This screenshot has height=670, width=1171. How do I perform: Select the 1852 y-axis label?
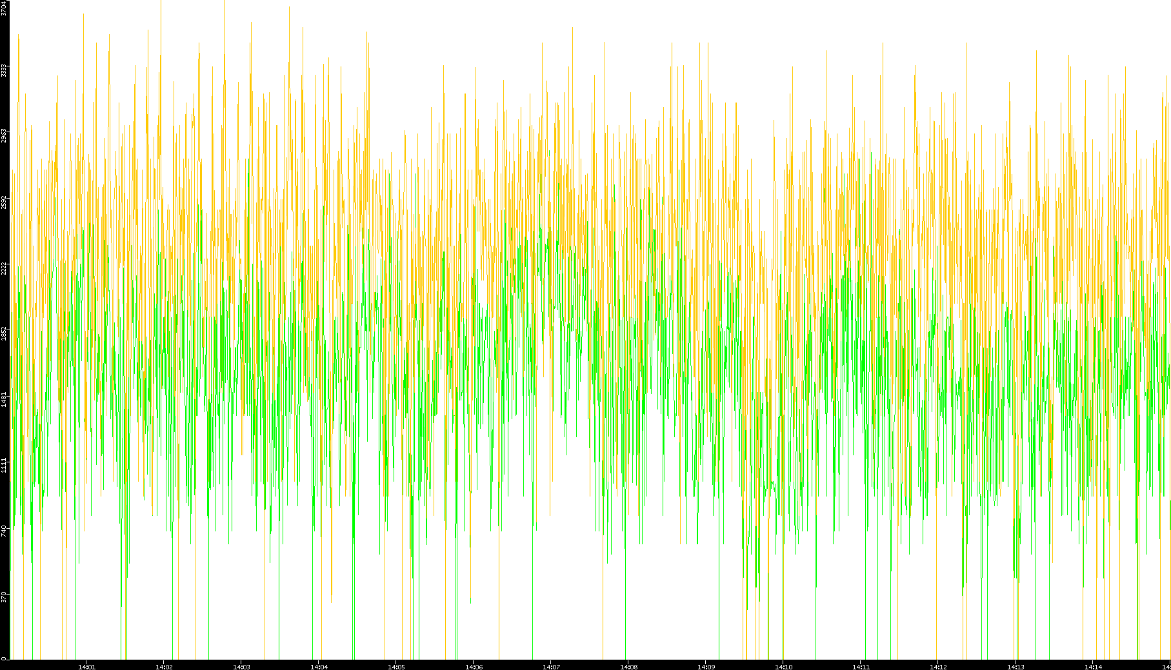[5, 333]
